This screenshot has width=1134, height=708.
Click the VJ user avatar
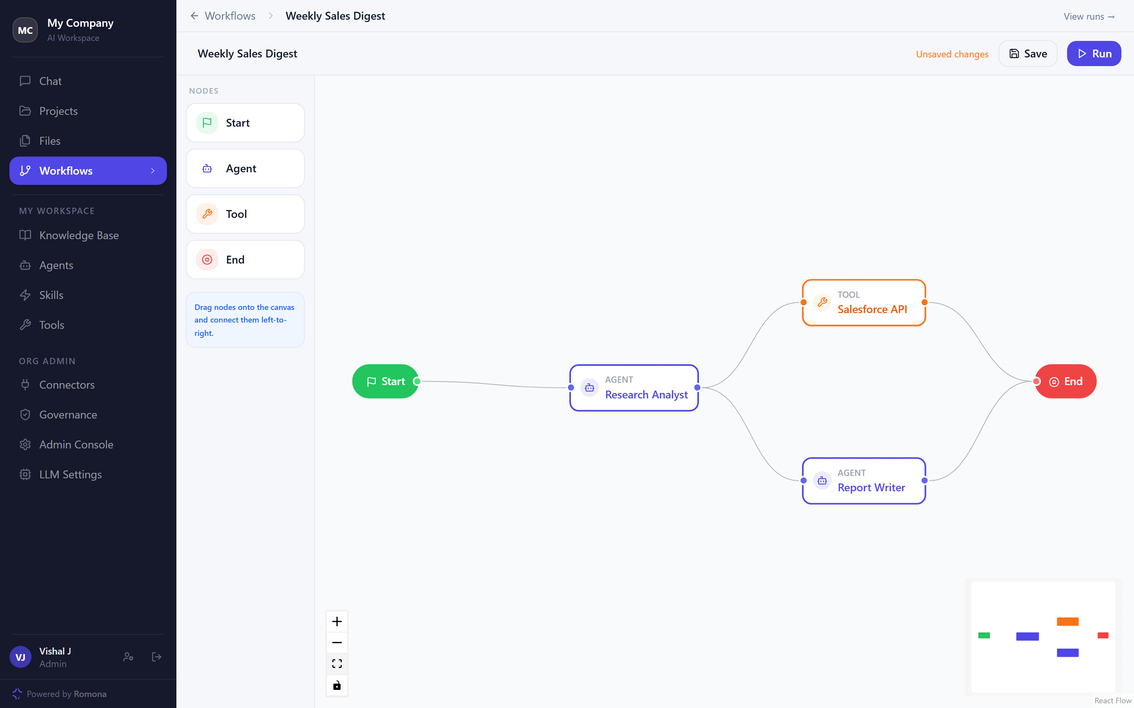coord(20,657)
